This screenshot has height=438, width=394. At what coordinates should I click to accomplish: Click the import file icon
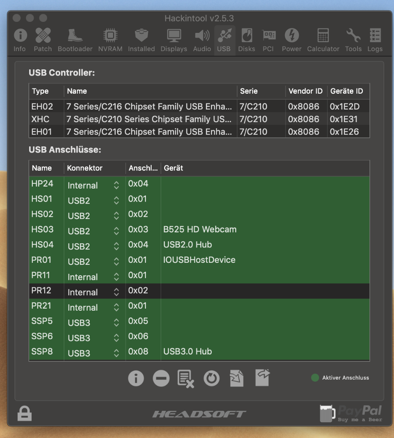tap(237, 378)
